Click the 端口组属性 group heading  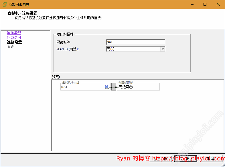65,34
